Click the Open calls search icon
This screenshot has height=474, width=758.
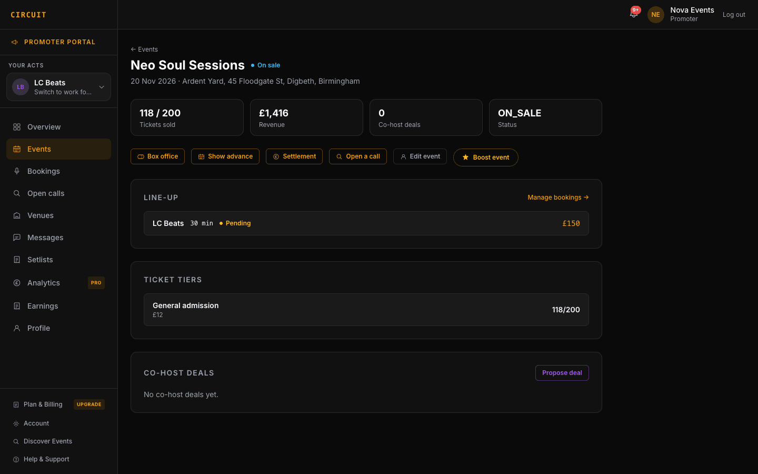17,193
